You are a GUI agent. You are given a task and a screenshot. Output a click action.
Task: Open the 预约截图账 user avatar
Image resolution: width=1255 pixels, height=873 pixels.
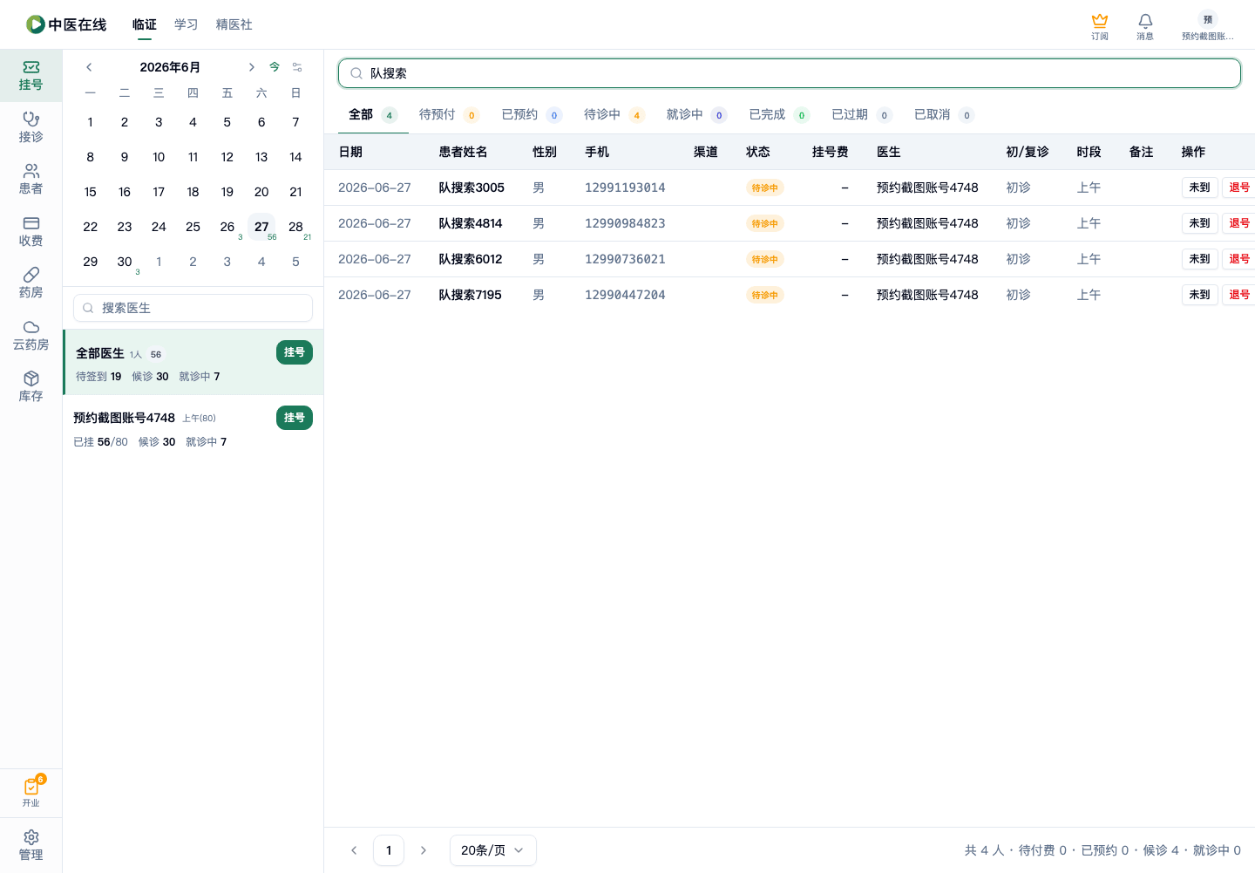[x=1208, y=26]
